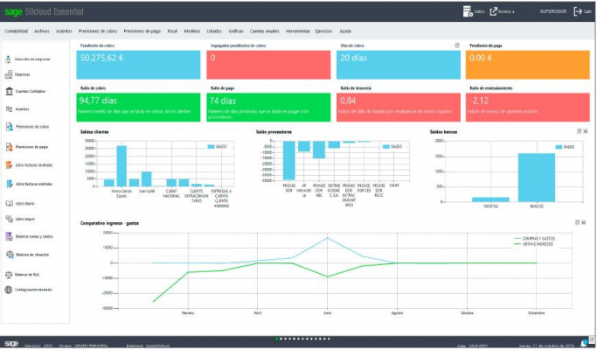Open the Ratio de cobro 94,77 días tile
Screen dimensions: 597x350
(x=138, y=108)
